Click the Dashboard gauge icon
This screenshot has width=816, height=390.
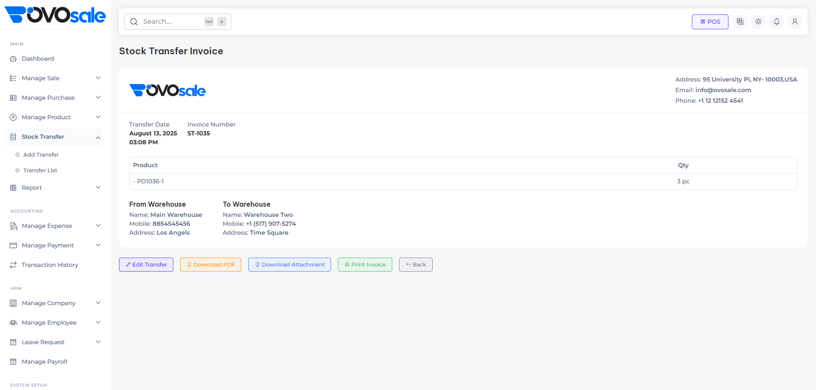pyautogui.click(x=13, y=59)
